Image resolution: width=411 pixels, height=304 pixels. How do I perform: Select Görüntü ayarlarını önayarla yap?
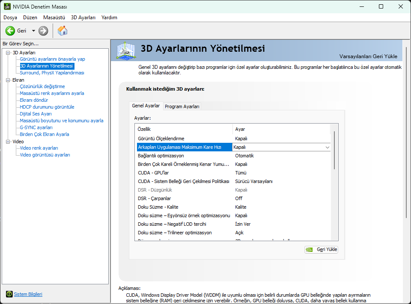(x=52, y=59)
